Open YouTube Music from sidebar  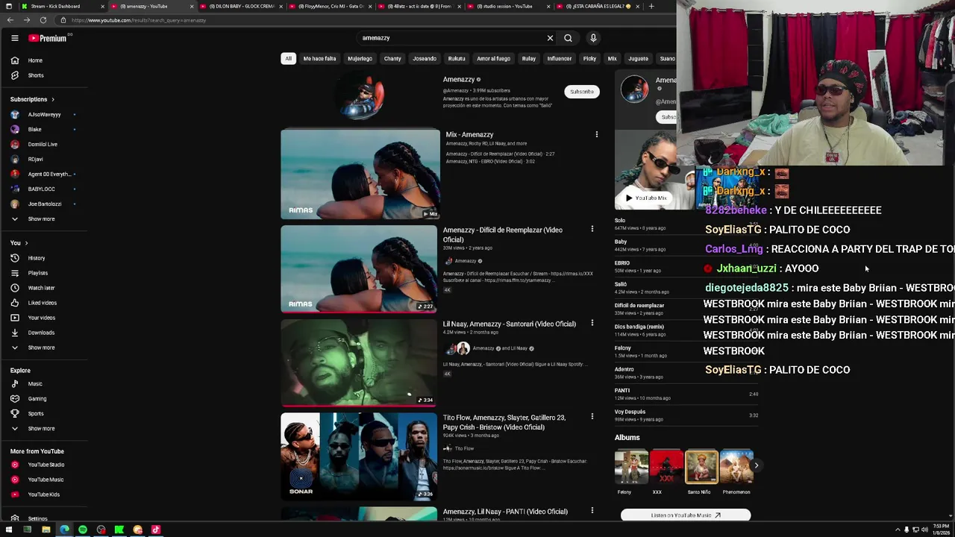(x=45, y=480)
